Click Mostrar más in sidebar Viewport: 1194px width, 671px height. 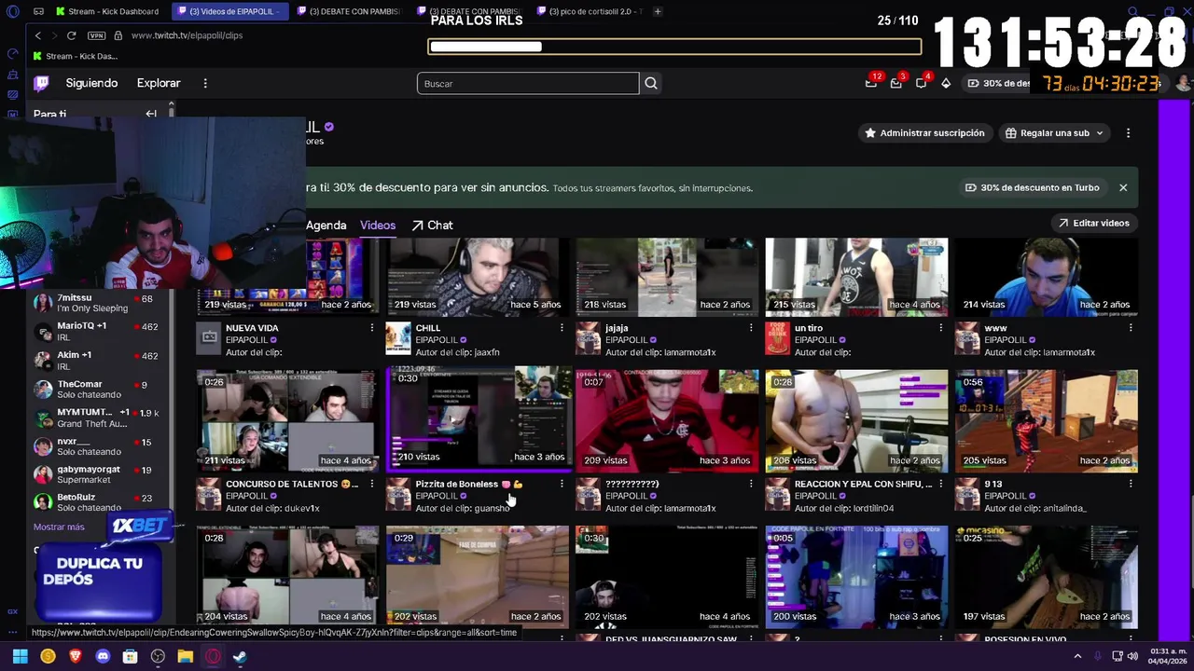(59, 527)
